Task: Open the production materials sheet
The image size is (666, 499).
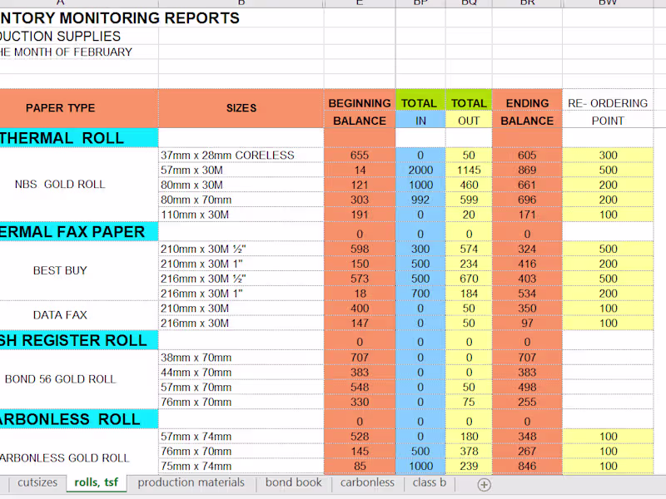Action: pyautogui.click(x=191, y=482)
